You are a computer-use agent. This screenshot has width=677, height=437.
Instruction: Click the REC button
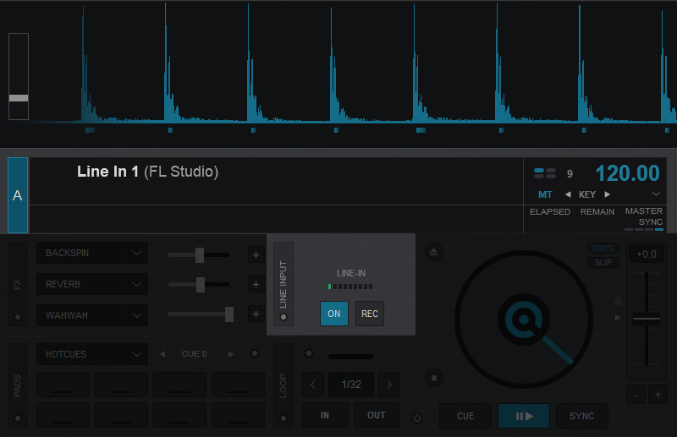(370, 314)
